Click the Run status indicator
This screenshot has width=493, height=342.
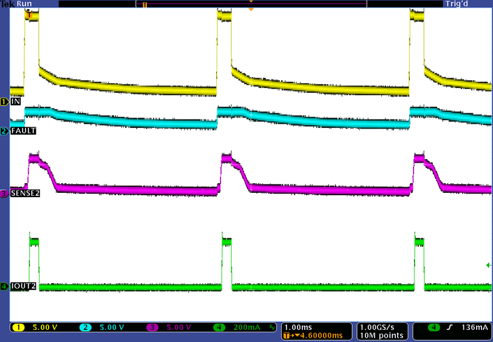click(24, 4)
